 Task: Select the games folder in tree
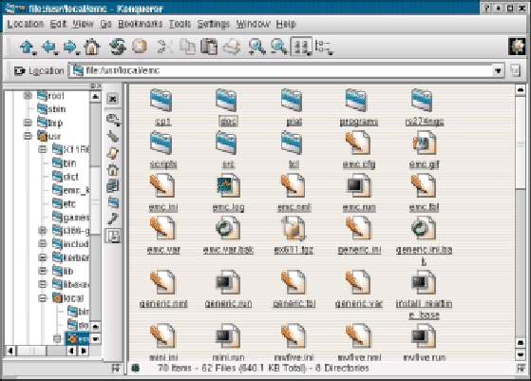[71, 217]
